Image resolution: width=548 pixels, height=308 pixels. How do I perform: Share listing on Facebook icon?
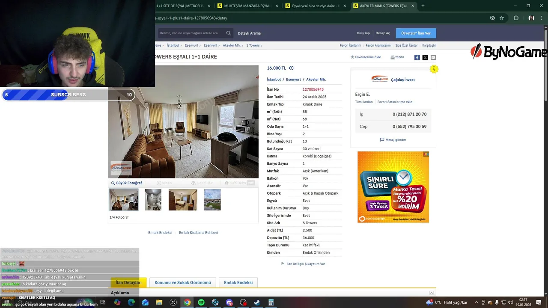[417, 57]
